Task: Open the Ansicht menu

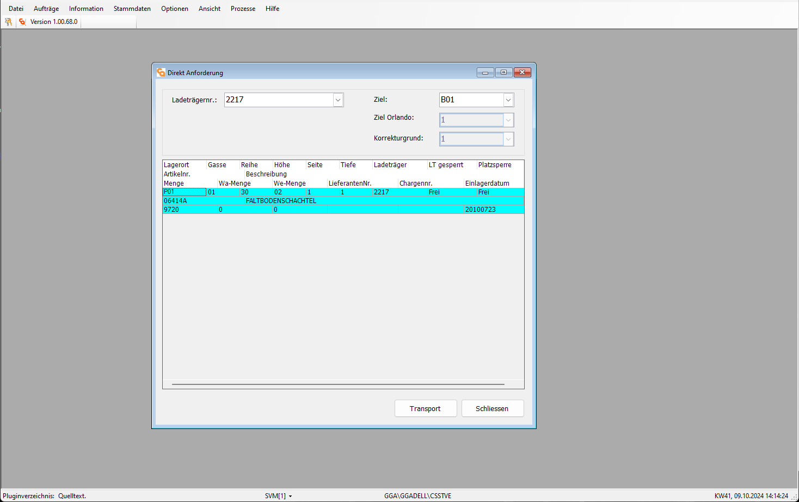Action: click(x=210, y=9)
